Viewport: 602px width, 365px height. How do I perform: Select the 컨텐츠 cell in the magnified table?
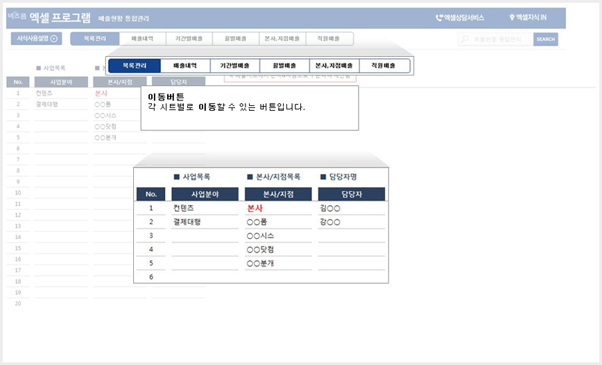205,208
